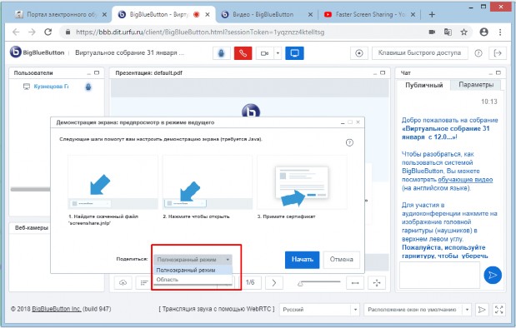Click the fit to page arrows icon
This screenshot has height=328, width=516.
click(377, 283)
